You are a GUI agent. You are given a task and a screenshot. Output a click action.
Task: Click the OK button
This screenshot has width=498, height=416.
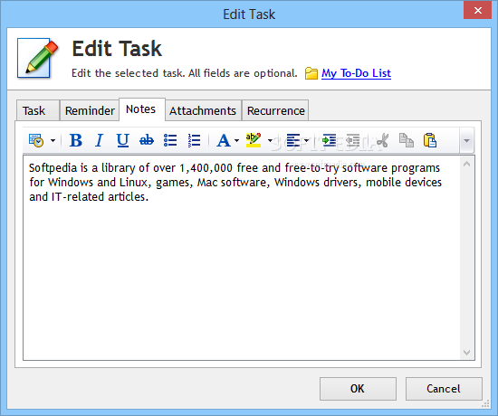358,389
